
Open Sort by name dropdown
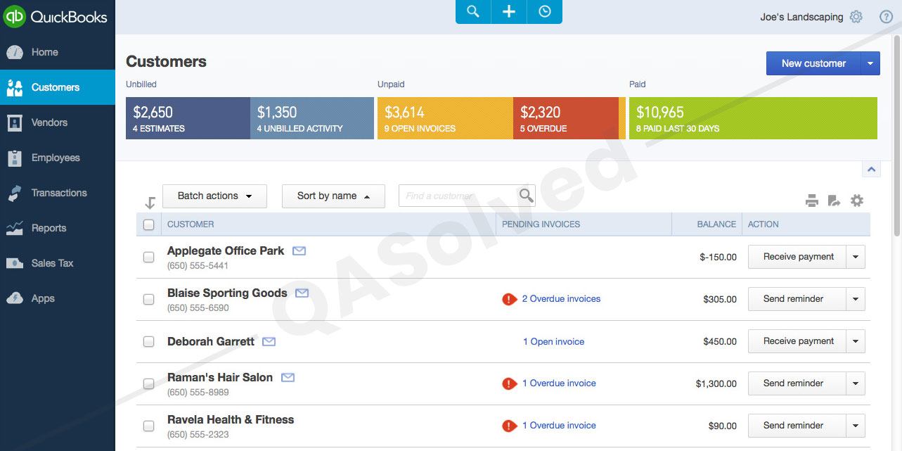click(333, 196)
